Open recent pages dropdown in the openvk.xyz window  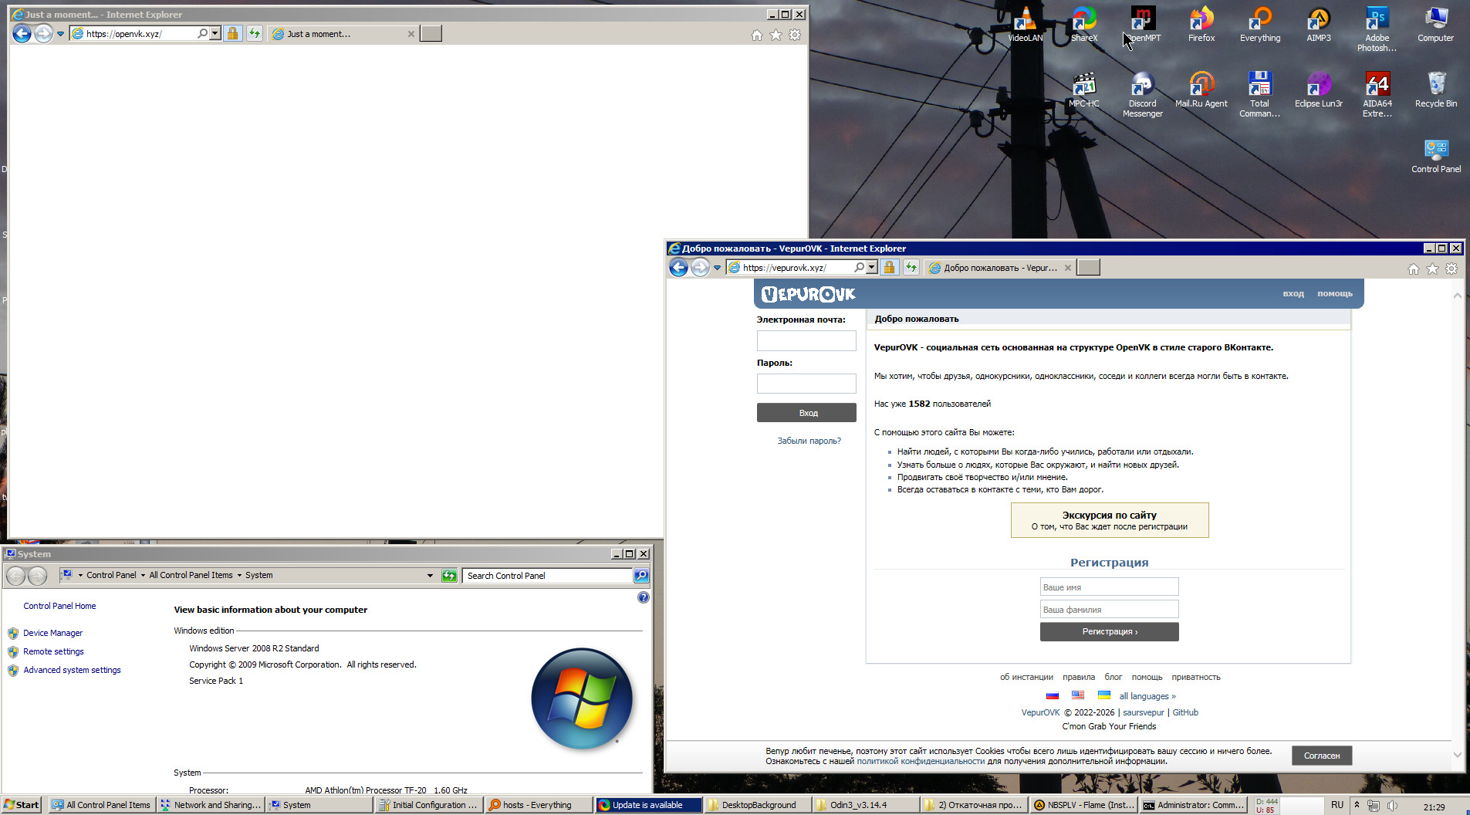point(60,34)
